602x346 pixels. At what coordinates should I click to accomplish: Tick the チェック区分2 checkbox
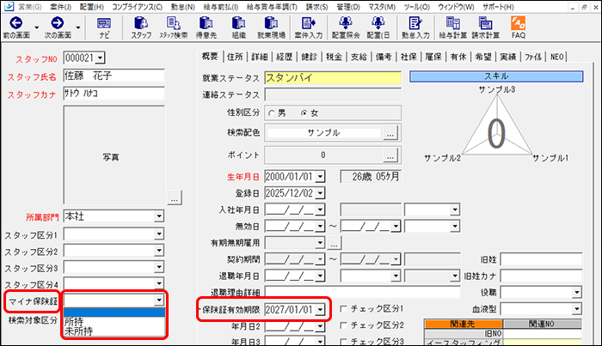[x=344, y=325]
